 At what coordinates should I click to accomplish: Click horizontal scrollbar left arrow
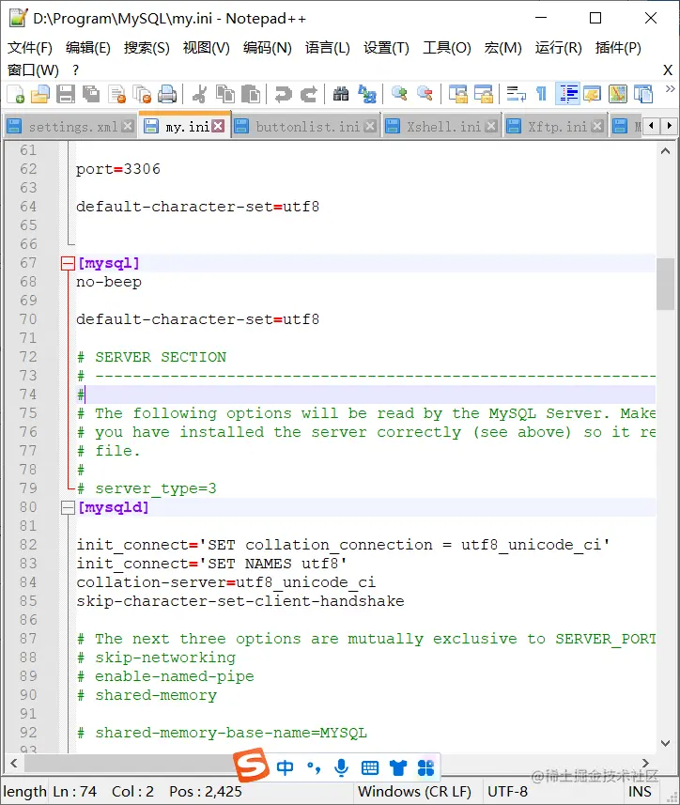click(x=14, y=763)
